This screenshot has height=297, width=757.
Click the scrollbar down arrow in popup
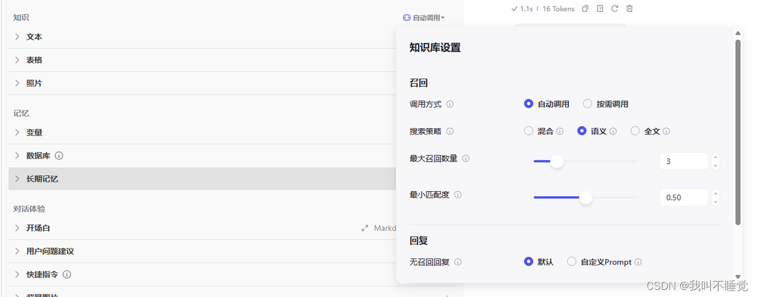point(737,277)
